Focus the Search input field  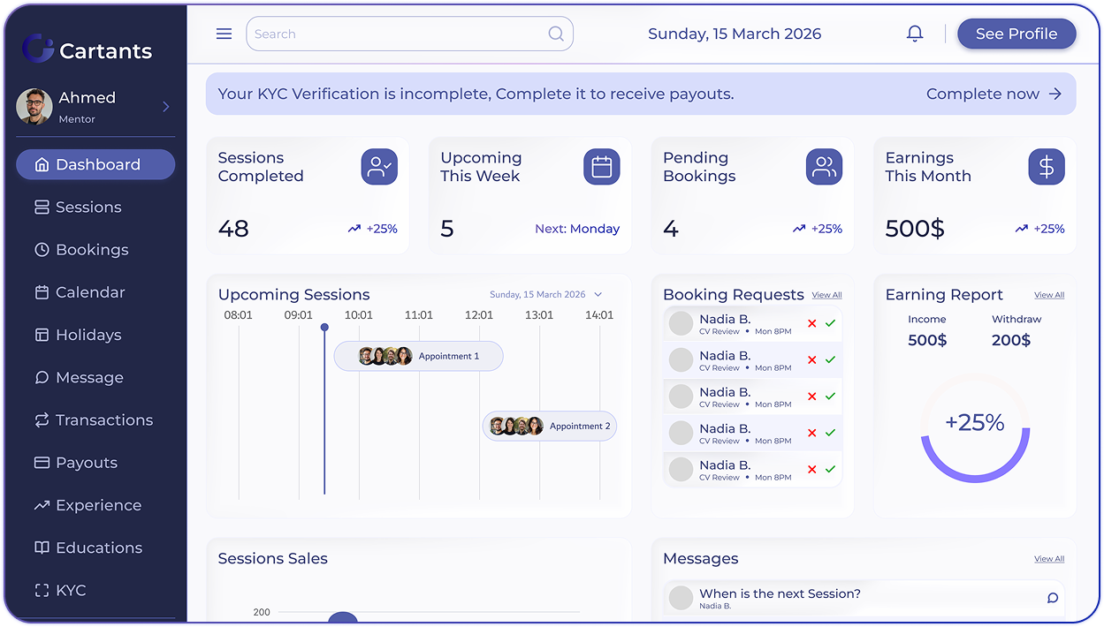[x=409, y=34]
